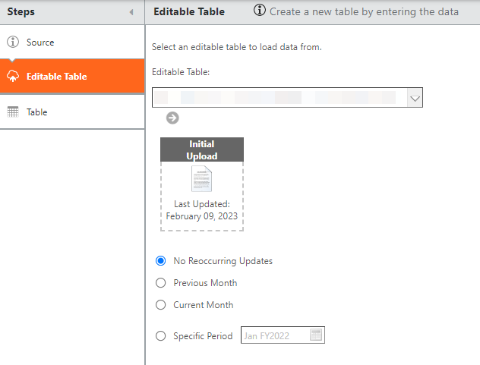Click the Source info icon
The image size is (480, 365).
click(13, 42)
